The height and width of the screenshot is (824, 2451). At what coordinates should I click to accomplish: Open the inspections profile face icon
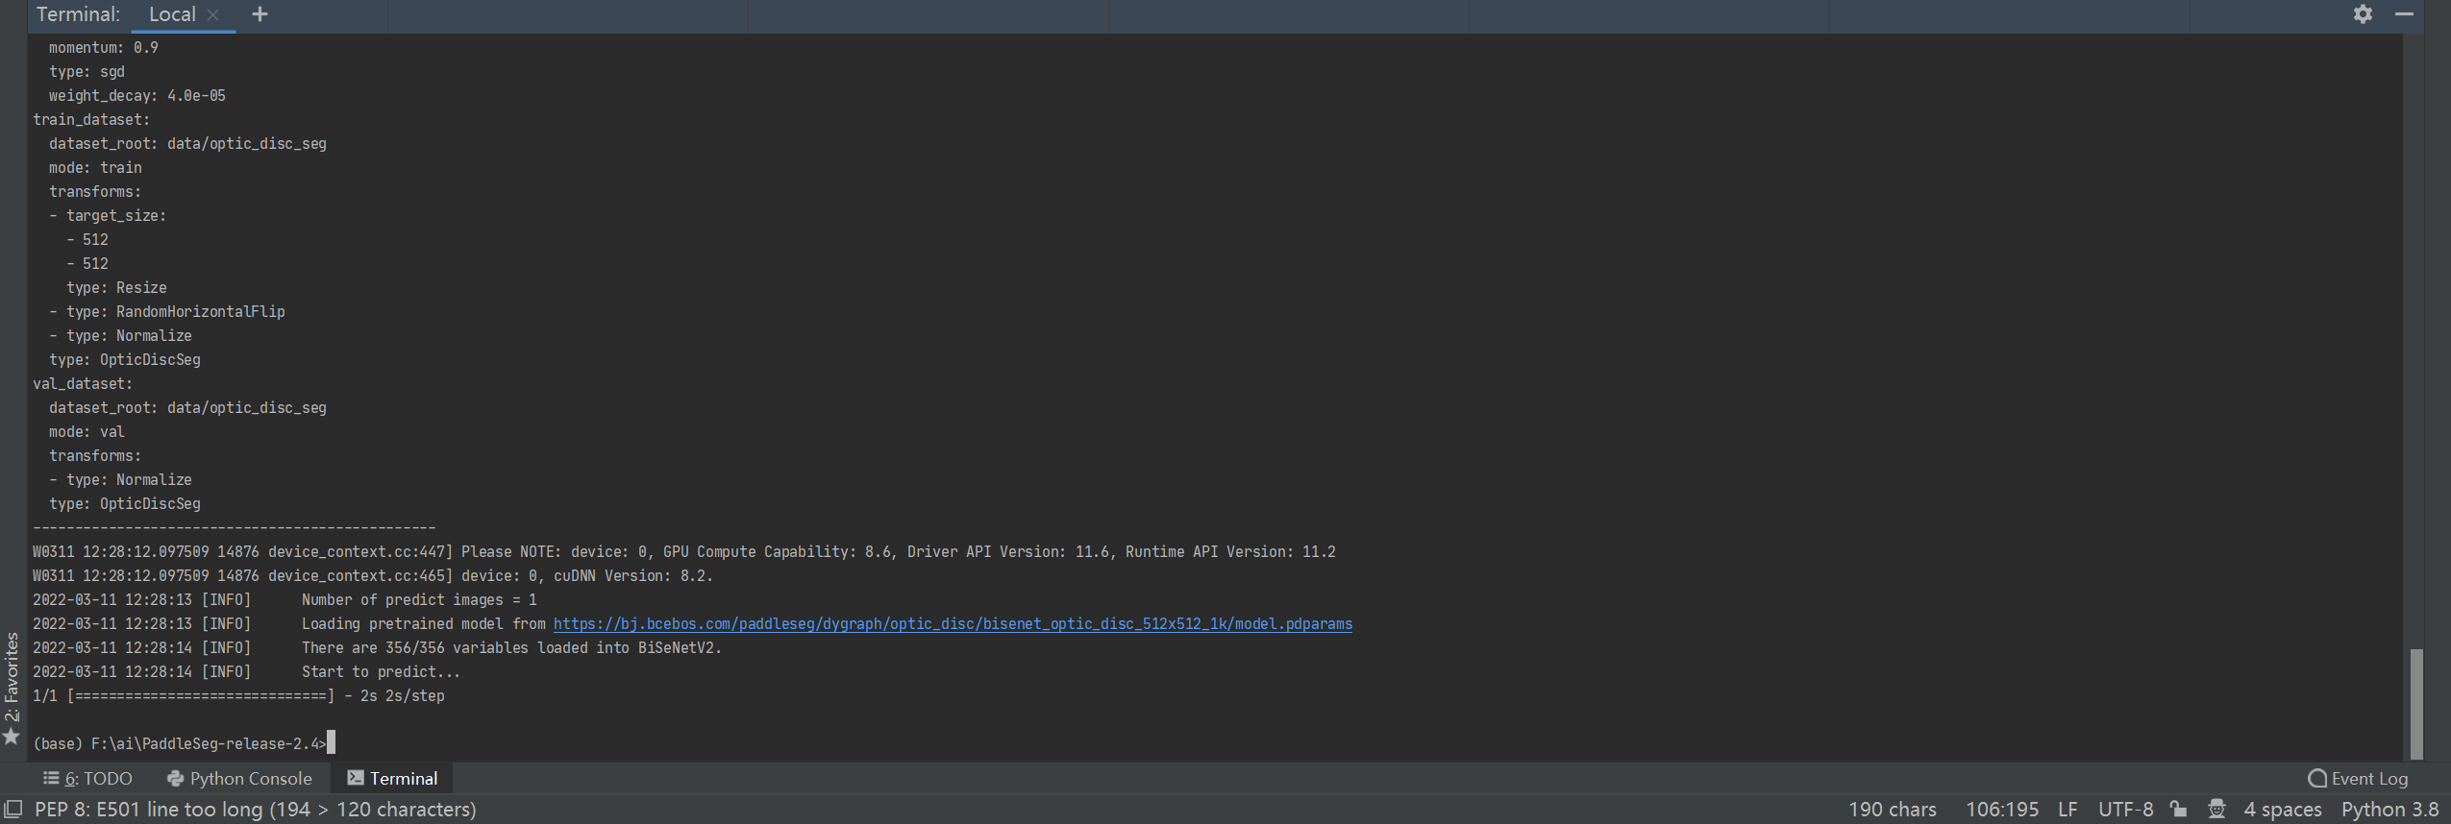click(2216, 810)
